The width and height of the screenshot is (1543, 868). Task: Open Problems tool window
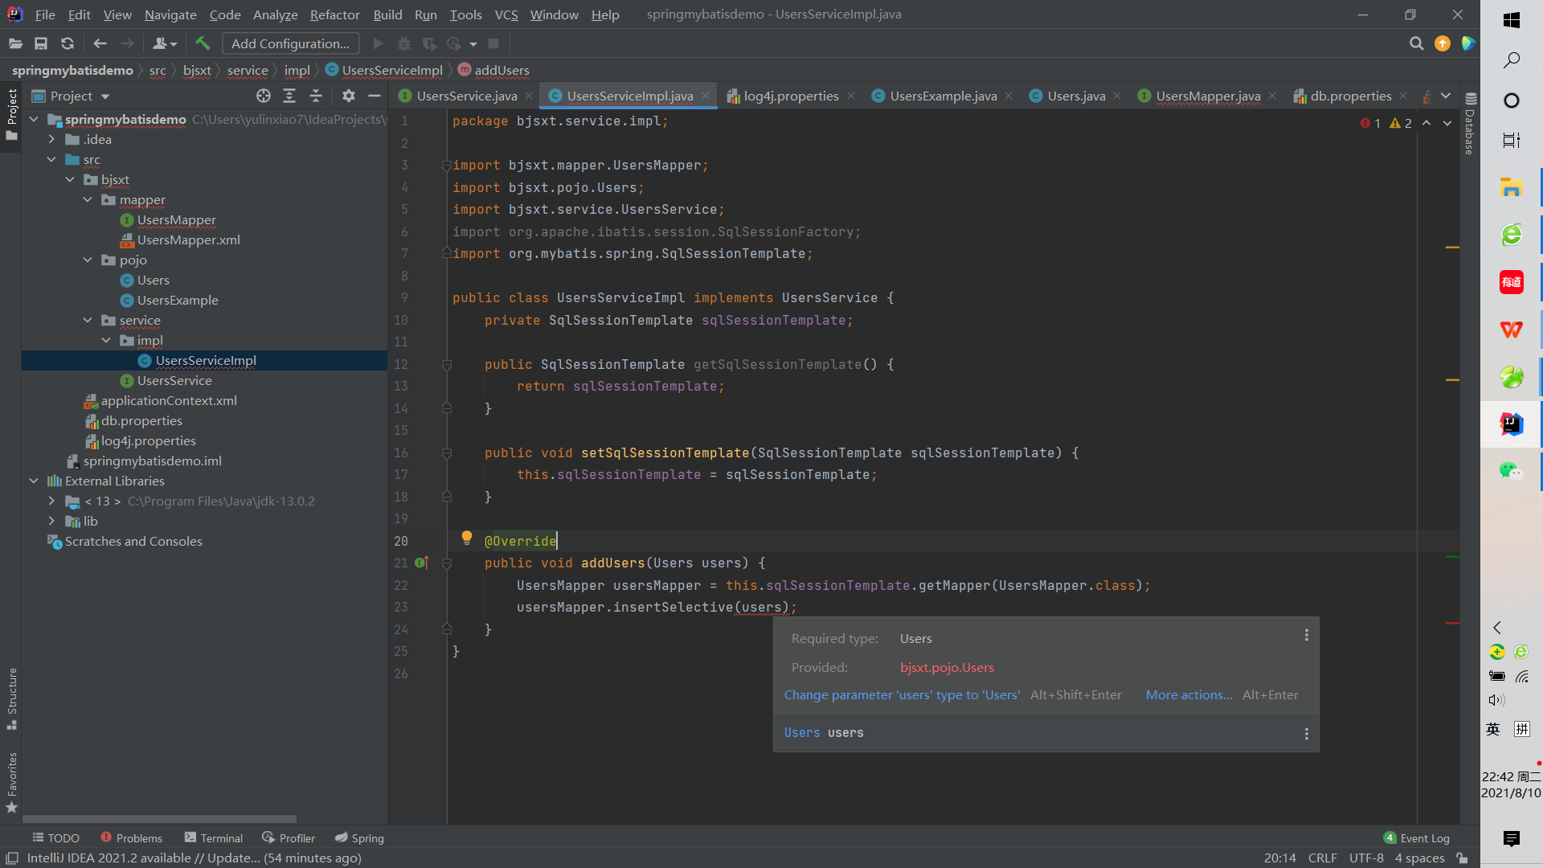point(131,837)
